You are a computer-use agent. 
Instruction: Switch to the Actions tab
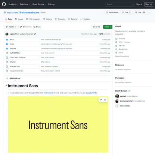[x=47, y=19]
